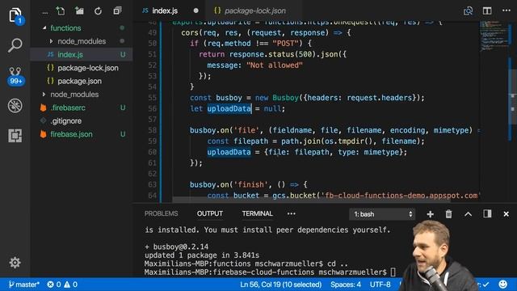Open the TERMINAL panel tab

coord(257,213)
